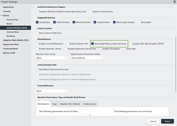Select Responsive Web in the sidebar
The image size is (177, 126).
click(x=11, y=45)
